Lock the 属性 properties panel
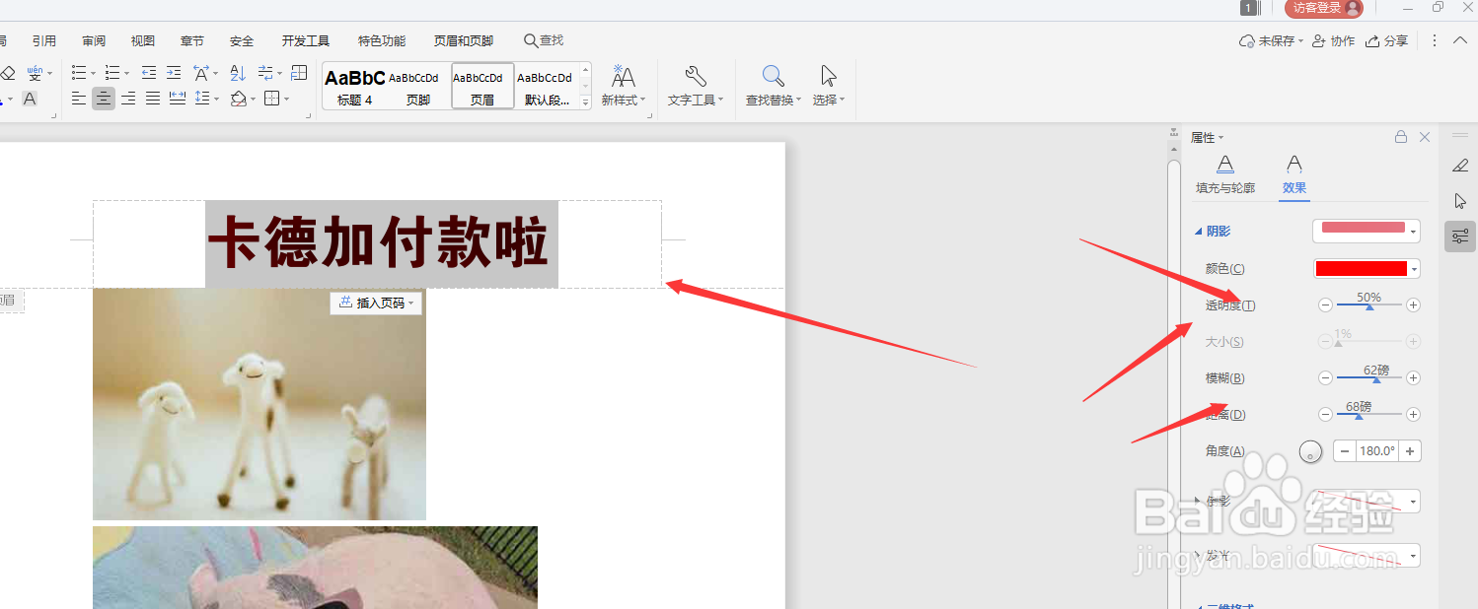Viewport: 1478px width, 609px height. tap(1401, 137)
